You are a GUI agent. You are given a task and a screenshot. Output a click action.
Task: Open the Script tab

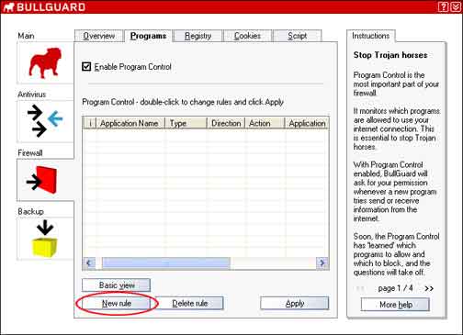pos(297,36)
